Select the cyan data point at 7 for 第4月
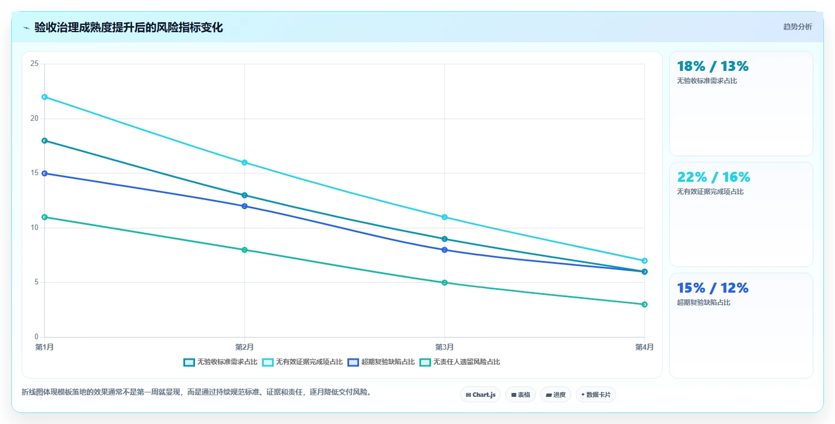This screenshot has height=424, width=835. tap(644, 260)
